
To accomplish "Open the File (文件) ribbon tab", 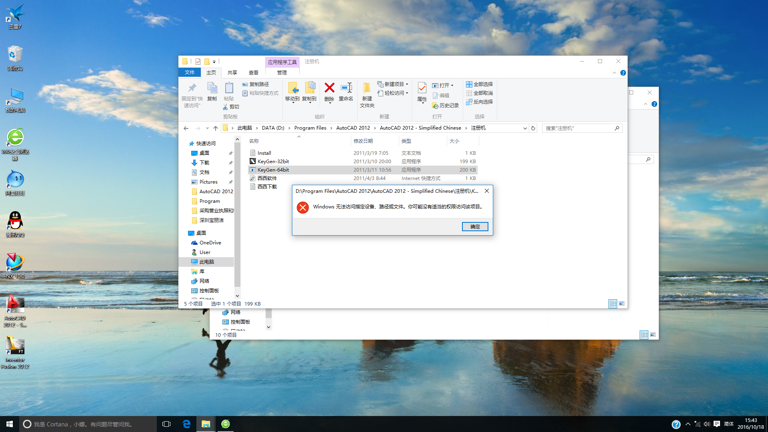I will click(190, 72).
